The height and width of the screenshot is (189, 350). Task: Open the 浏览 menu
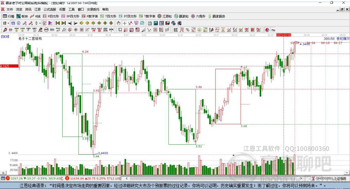coord(19,9)
